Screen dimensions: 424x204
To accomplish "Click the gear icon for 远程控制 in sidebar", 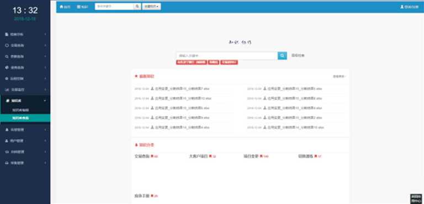I will (7, 79).
